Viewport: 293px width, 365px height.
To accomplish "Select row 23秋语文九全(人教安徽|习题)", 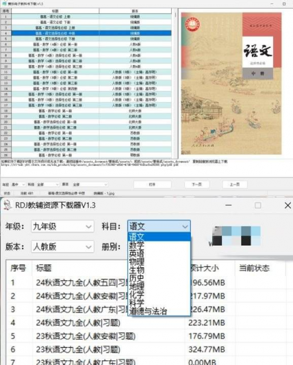I will pyautogui.click(x=146, y=336).
